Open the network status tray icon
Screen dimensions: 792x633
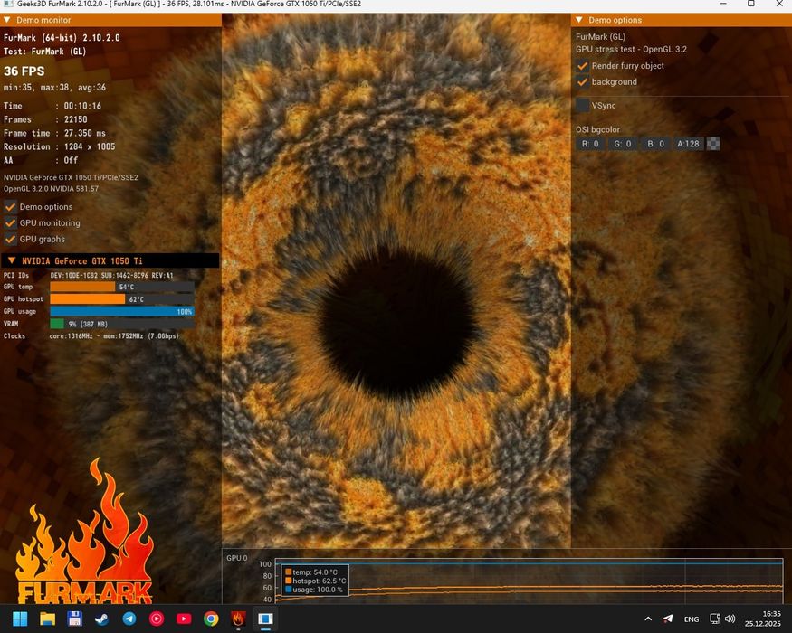tap(715, 619)
